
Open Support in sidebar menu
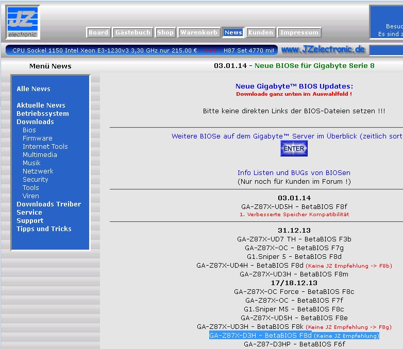(30, 220)
